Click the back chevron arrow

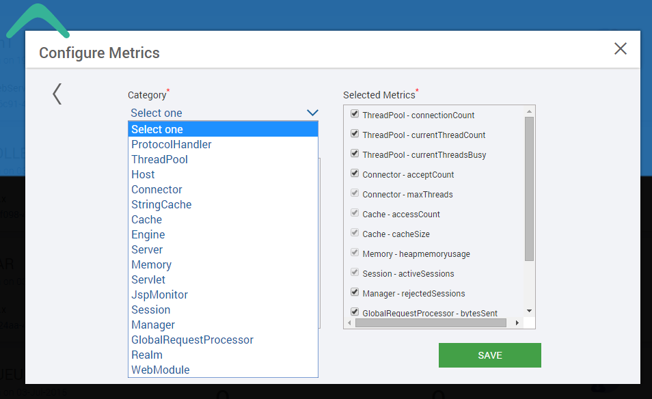57,94
